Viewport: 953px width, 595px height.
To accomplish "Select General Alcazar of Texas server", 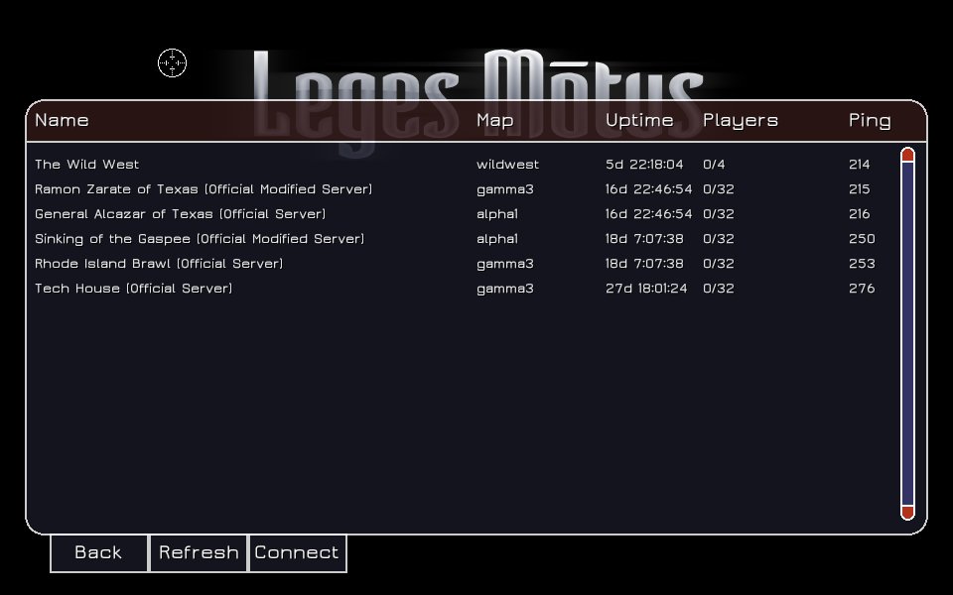I will 181,214.
